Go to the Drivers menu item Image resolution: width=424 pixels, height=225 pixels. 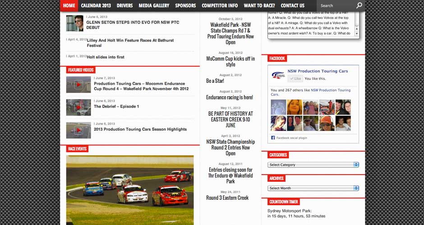pyautogui.click(x=124, y=6)
